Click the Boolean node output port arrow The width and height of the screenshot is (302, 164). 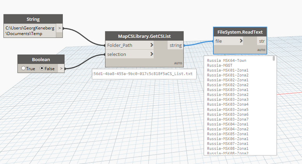(61, 68)
